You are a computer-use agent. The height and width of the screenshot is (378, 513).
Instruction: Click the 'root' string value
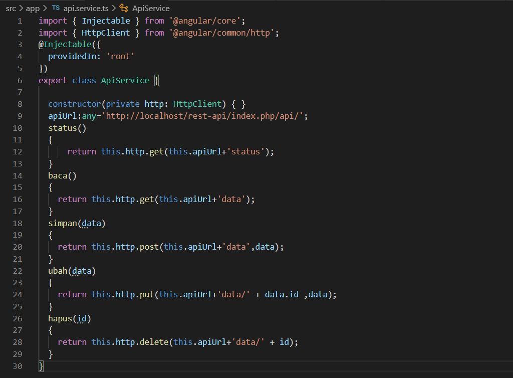coord(120,57)
